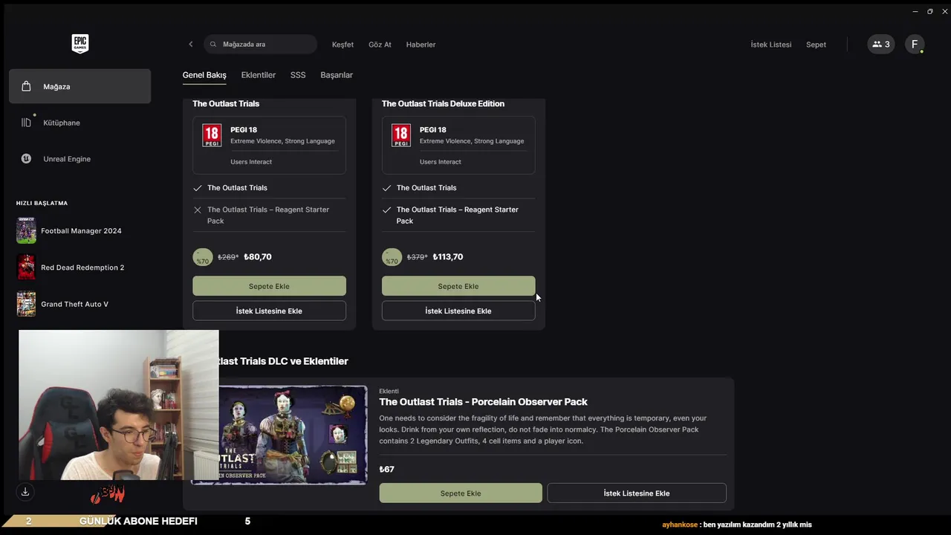Click the checkmark beside Deluxe Reagent Starter Pack
The height and width of the screenshot is (535, 951).
click(386, 210)
